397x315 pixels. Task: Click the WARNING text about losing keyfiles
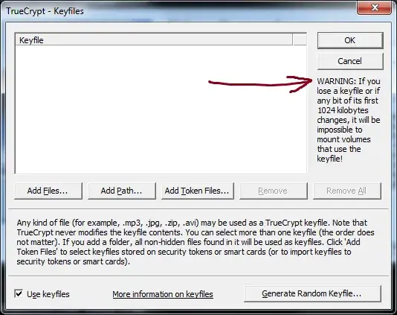(x=349, y=120)
